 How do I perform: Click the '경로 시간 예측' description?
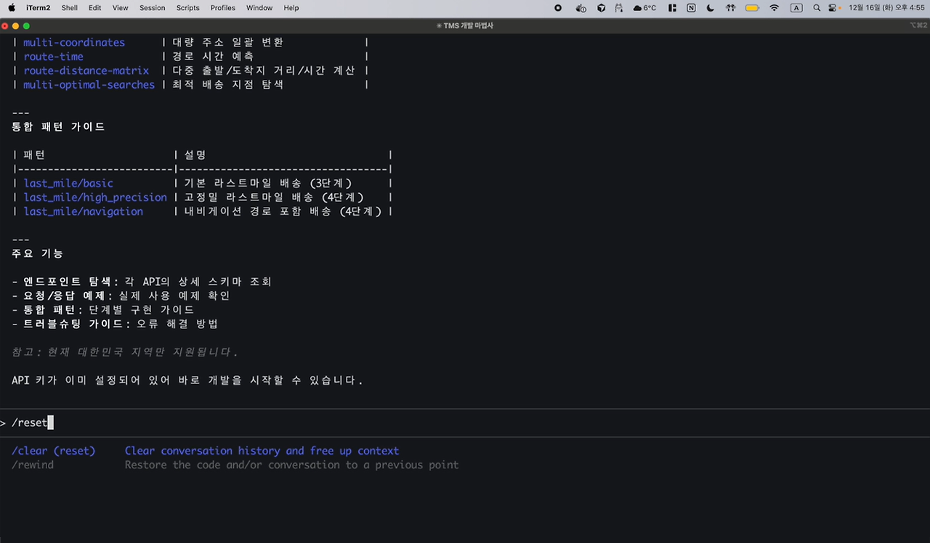pyautogui.click(x=213, y=57)
